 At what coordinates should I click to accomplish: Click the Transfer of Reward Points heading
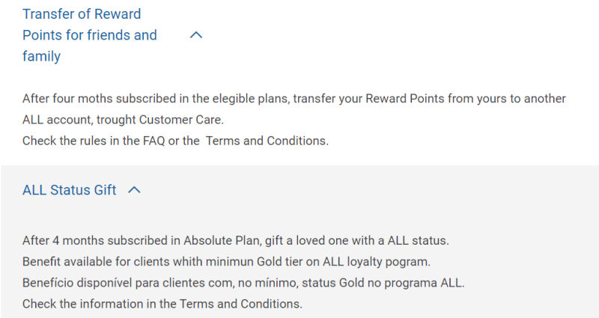[x=90, y=34]
